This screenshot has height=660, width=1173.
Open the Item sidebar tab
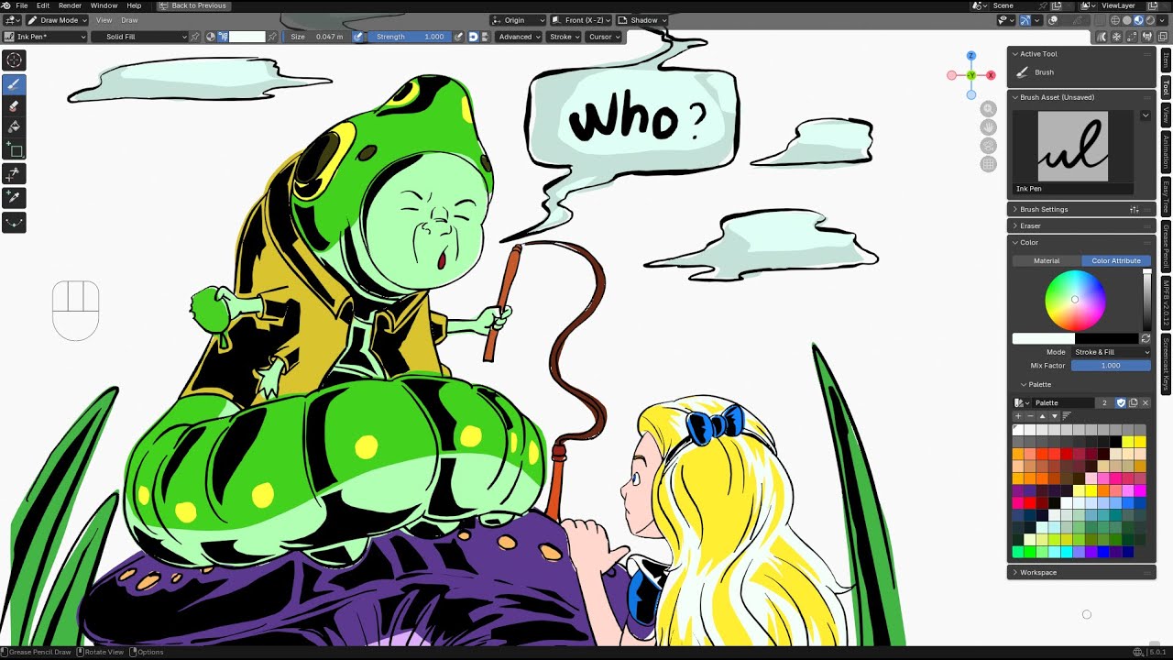pyautogui.click(x=1166, y=60)
